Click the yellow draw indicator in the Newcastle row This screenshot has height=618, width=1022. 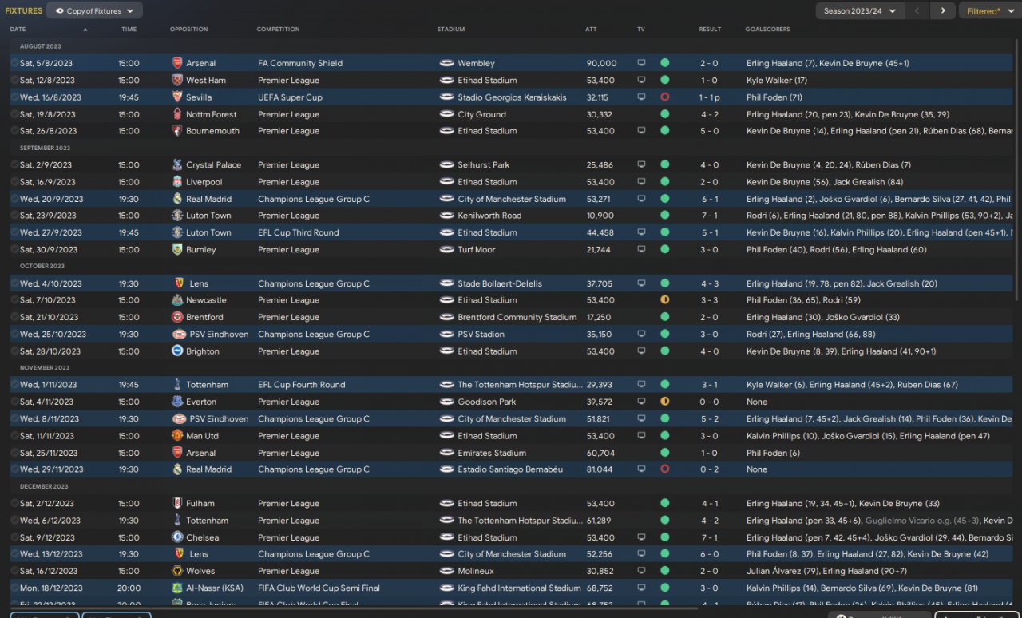coord(664,300)
